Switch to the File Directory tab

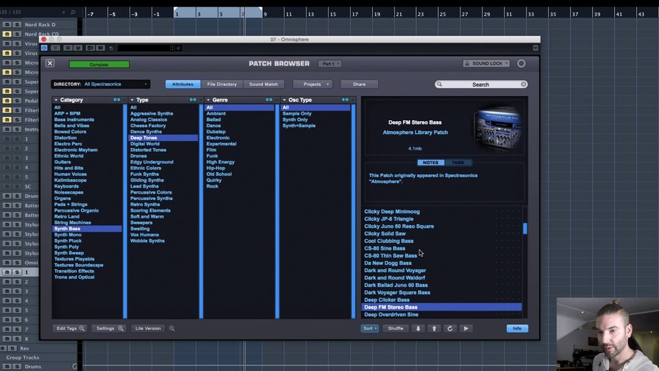(x=222, y=84)
